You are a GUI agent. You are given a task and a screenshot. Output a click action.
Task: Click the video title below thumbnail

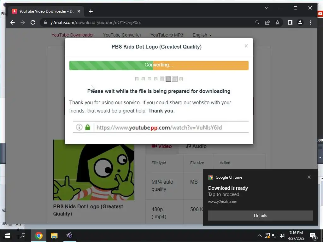tap(88, 210)
